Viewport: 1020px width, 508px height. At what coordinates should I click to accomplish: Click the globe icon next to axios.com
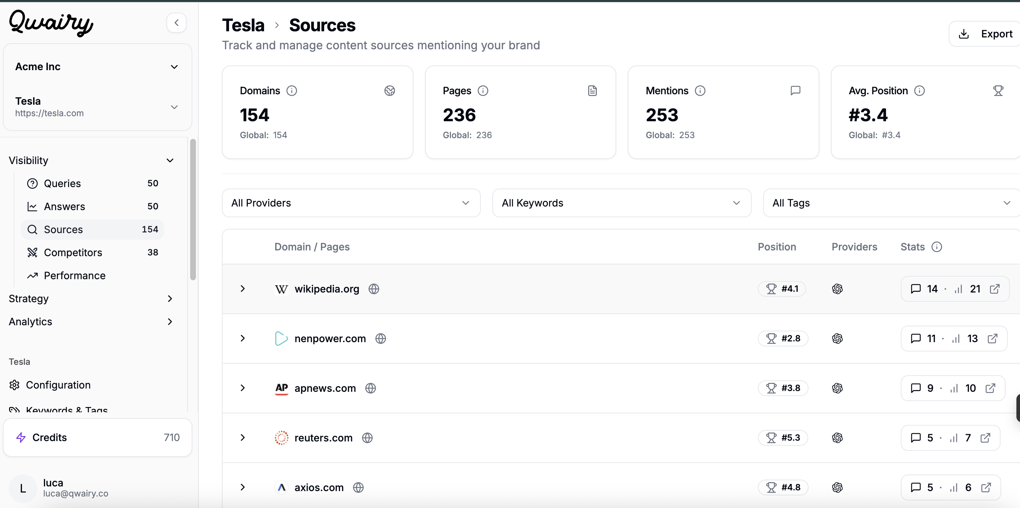coord(358,487)
